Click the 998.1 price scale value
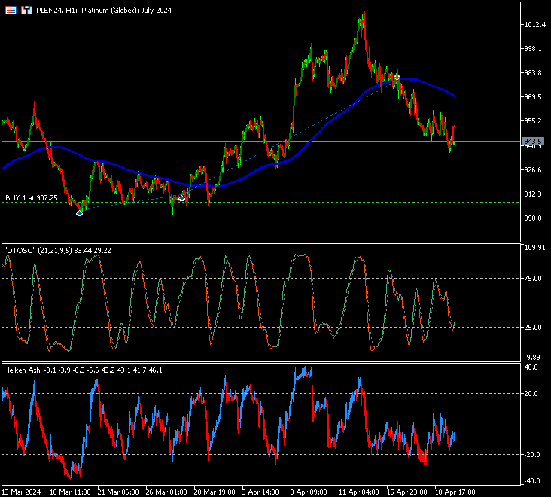551x497 pixels. pyautogui.click(x=533, y=48)
